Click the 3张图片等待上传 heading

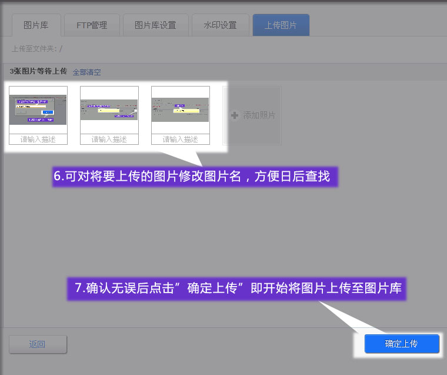(38, 72)
